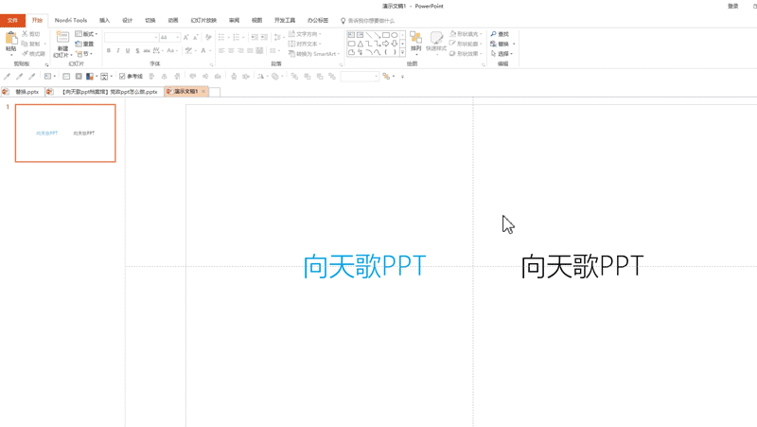Open the font dialog launcher in 字体 group

pos(211,64)
